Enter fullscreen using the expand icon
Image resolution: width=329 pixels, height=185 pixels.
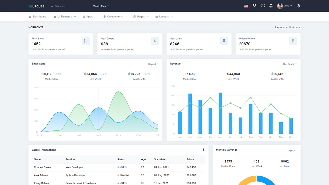[x=263, y=6]
